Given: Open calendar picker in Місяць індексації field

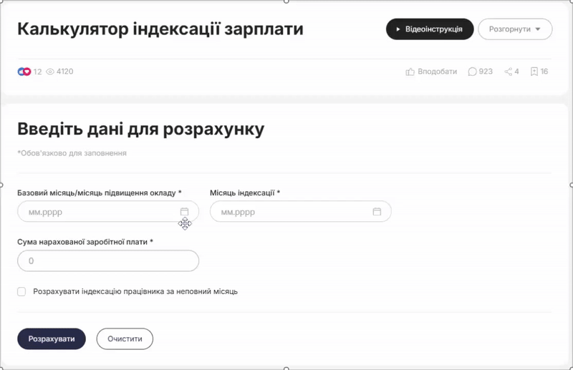Looking at the screenshot, I should point(377,212).
